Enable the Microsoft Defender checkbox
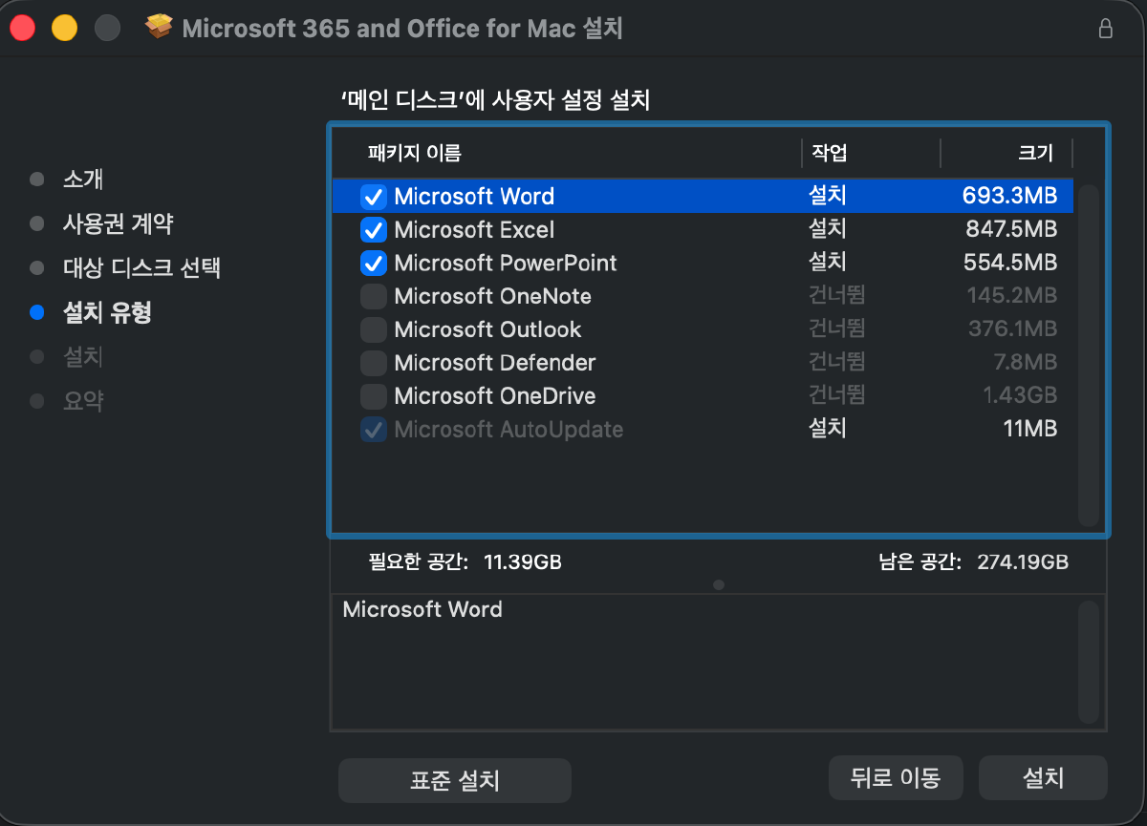1147x826 pixels. tap(374, 363)
